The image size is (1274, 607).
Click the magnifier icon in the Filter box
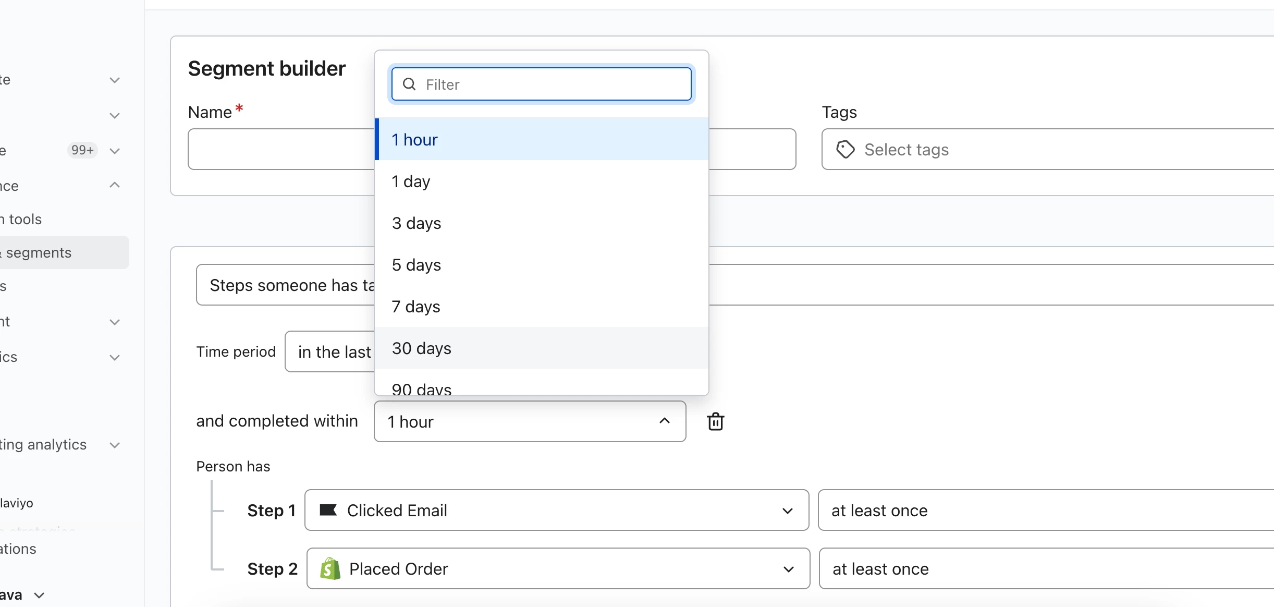[409, 84]
